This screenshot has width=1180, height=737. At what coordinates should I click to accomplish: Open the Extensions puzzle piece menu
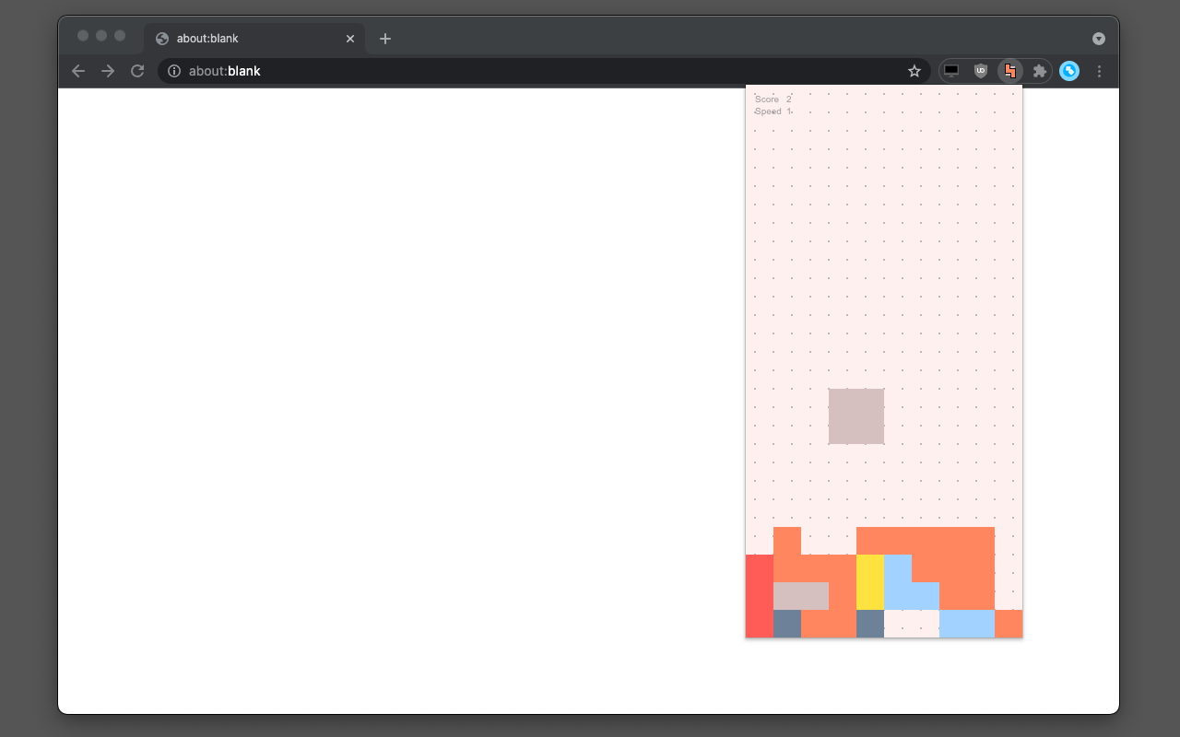coord(1040,71)
